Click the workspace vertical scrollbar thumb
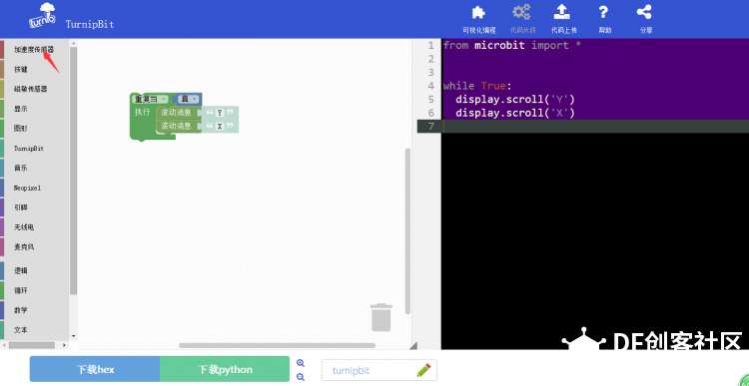Screen dimensions: 749x386 [407, 231]
